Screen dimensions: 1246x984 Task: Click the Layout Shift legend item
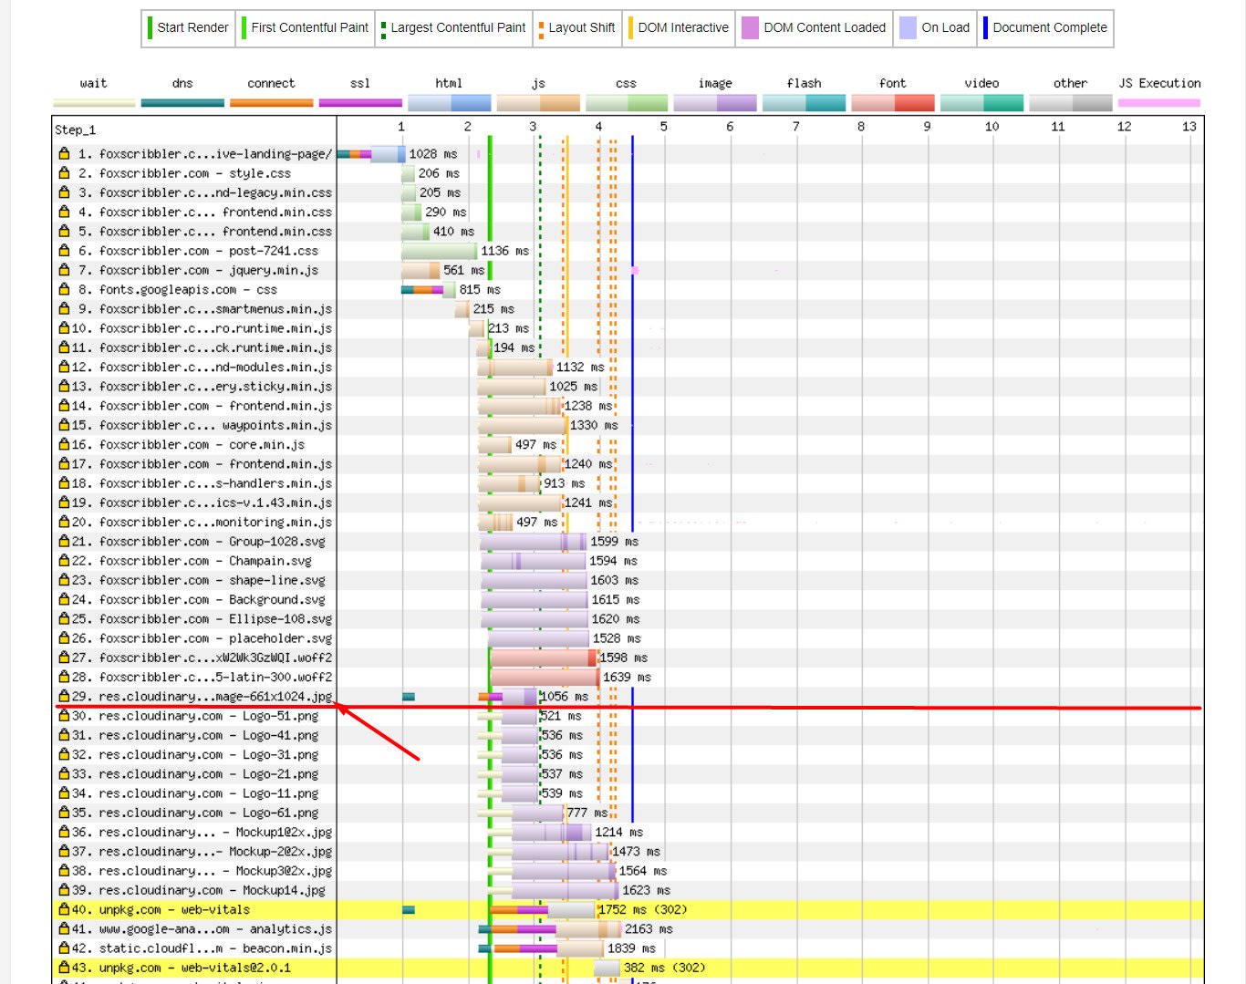(x=576, y=28)
